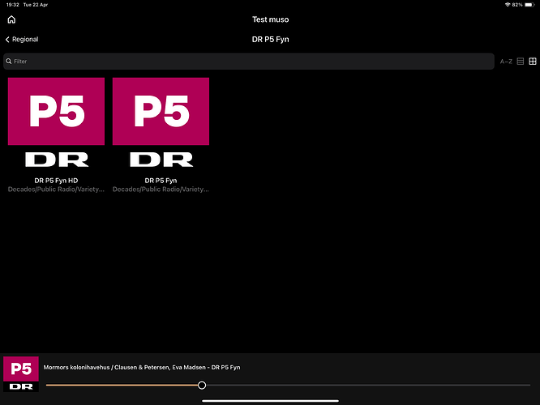This screenshot has height=405, width=540.
Task: Click the genre subtitle under second DR P5 Fyn
Action: coord(161,189)
